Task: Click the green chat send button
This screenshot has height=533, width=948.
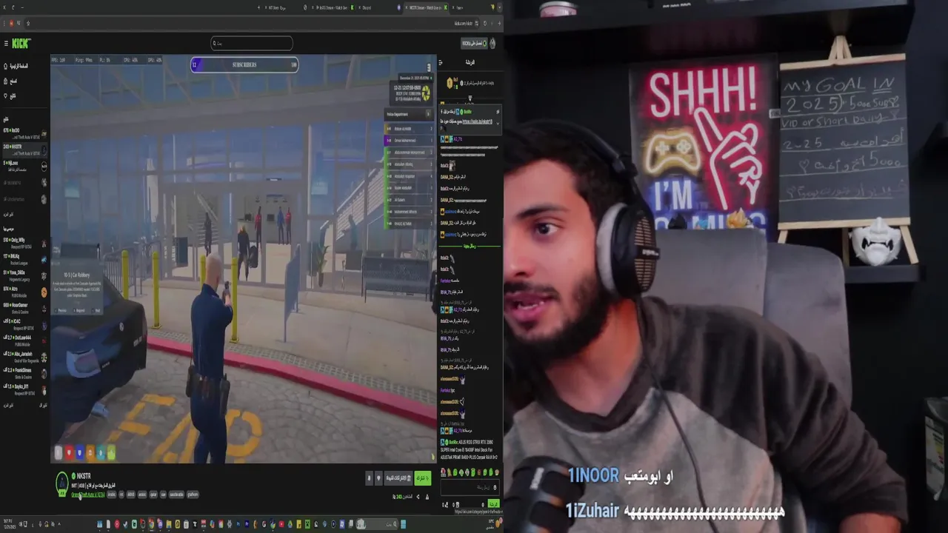Action: tap(493, 503)
